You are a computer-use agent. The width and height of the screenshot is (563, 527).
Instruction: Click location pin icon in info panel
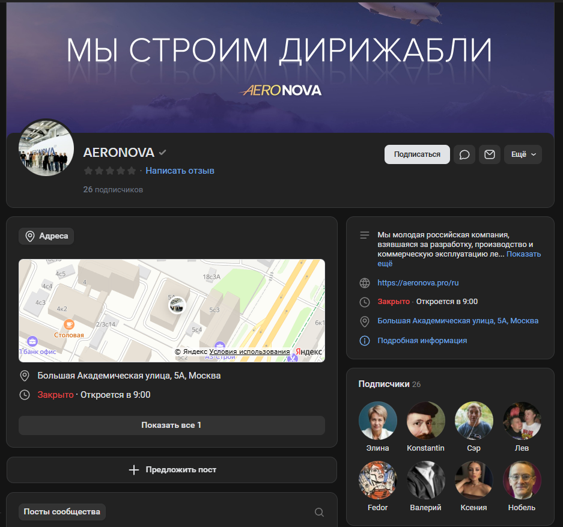pyautogui.click(x=365, y=321)
